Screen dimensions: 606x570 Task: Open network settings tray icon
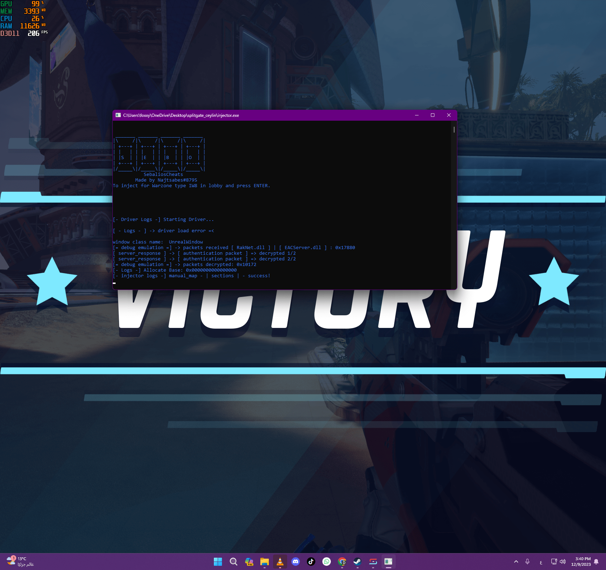tap(554, 562)
